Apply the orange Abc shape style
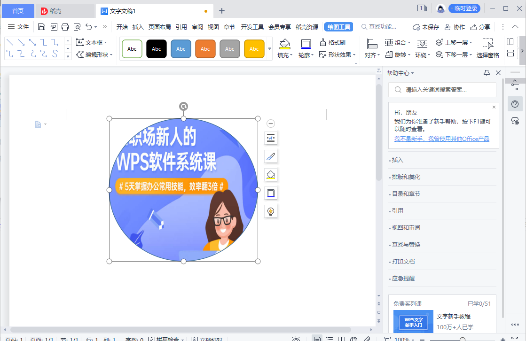526x341 pixels. pyautogui.click(x=205, y=49)
